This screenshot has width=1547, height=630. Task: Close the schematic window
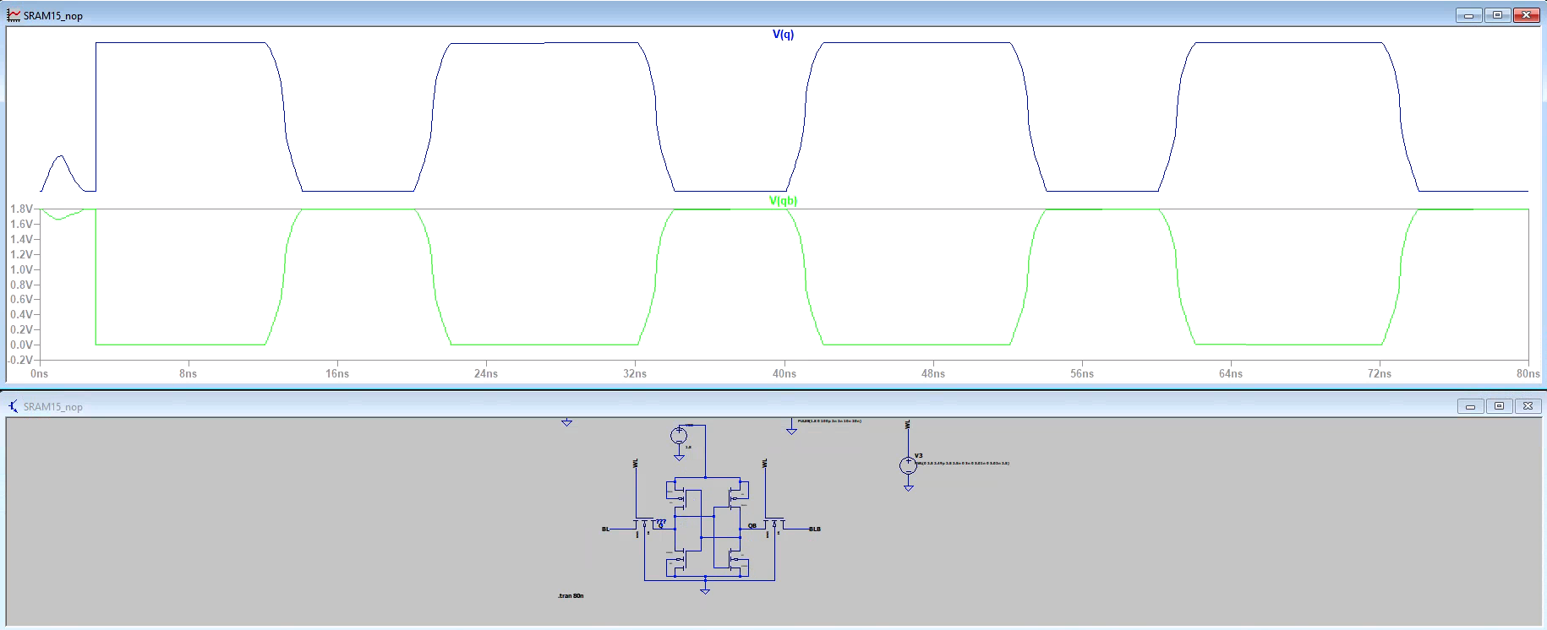pos(1528,406)
